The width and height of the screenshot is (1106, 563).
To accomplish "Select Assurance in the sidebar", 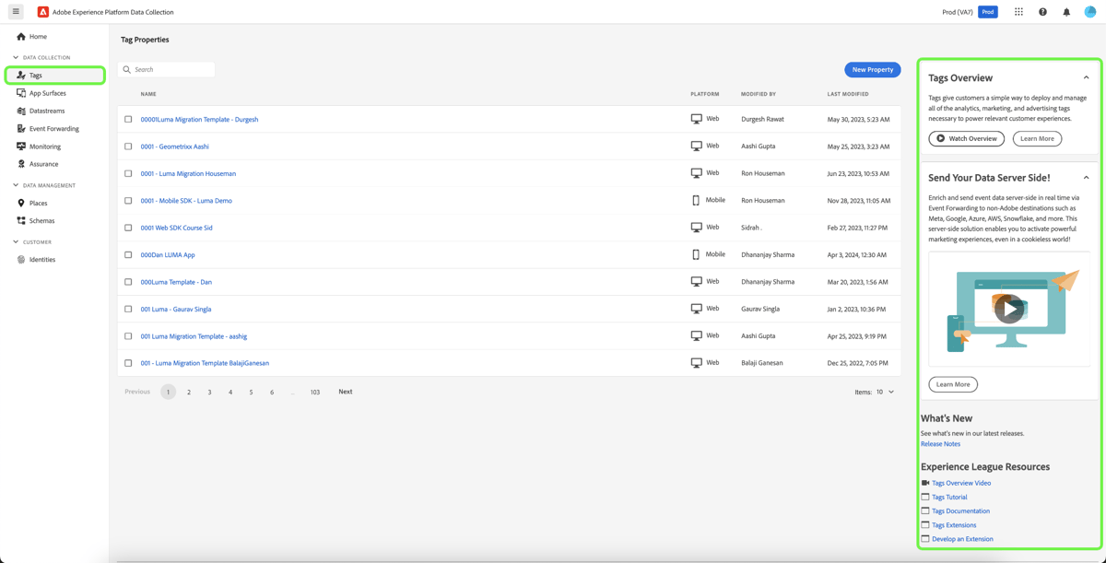I will [x=45, y=164].
